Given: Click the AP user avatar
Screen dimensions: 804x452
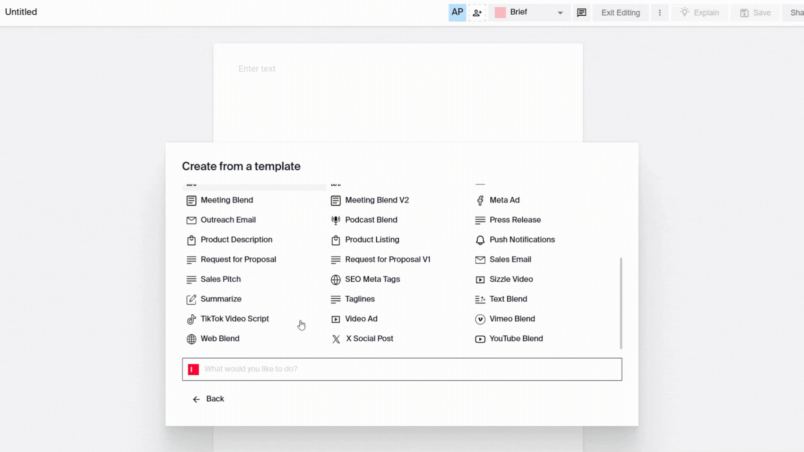Looking at the screenshot, I should [457, 13].
